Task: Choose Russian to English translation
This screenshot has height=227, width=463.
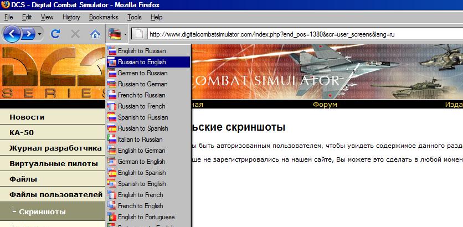Action: pyautogui.click(x=148, y=62)
